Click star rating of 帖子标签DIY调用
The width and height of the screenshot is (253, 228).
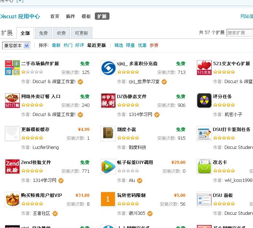[x=128, y=171]
